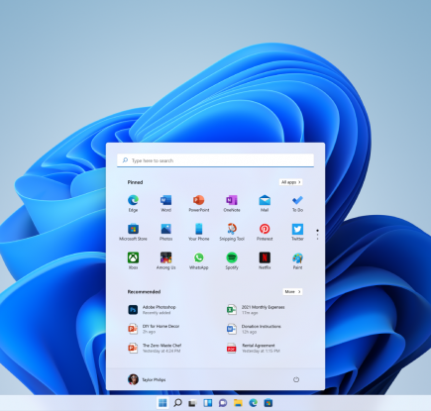Open Microsoft Store on taskbar
The image size is (431, 411).
(269, 403)
